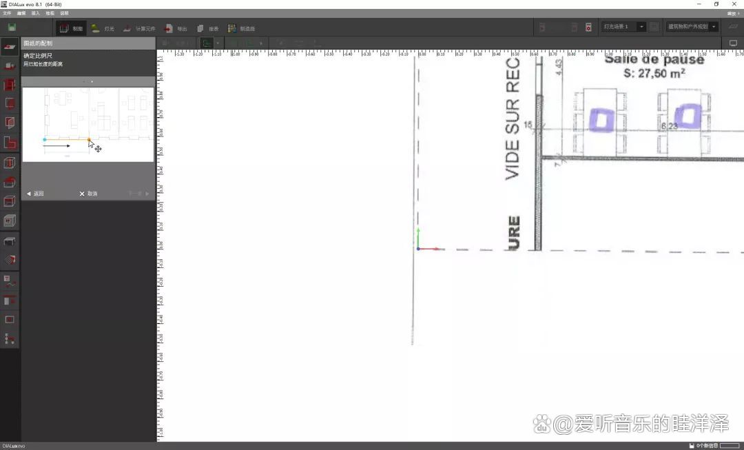Click the green save project icon
Viewport: 744px width, 450px height.
[12, 28]
